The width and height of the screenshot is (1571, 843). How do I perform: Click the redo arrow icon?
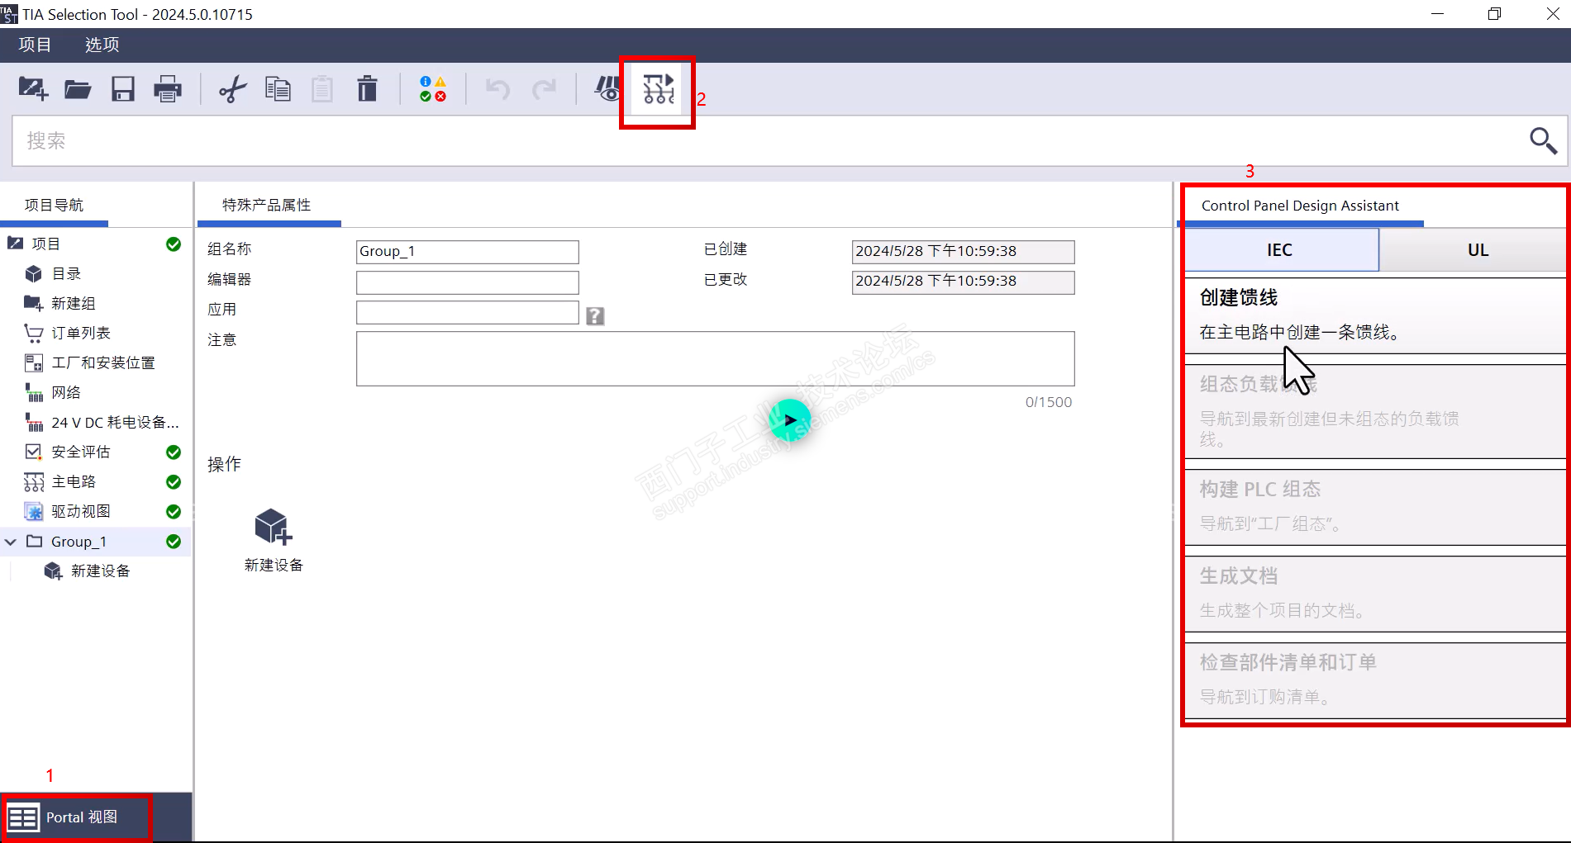544,88
